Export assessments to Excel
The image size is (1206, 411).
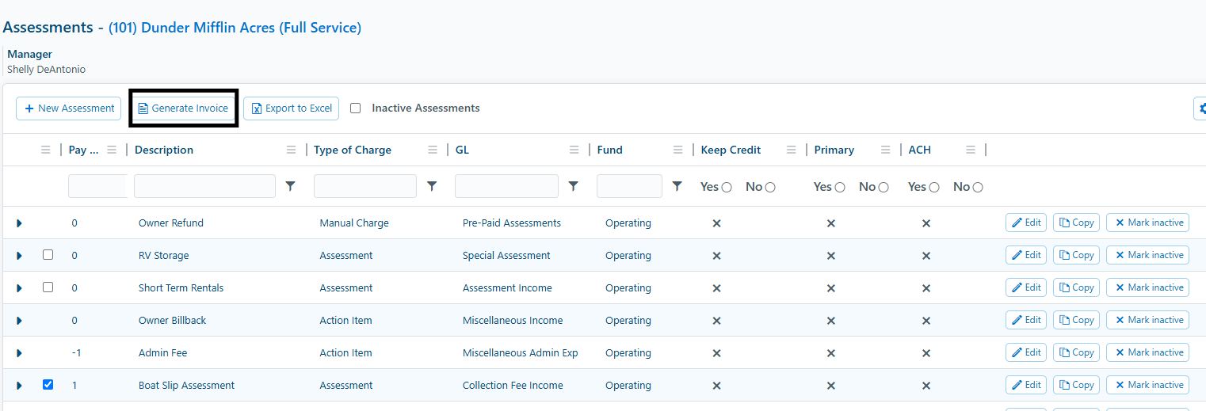click(291, 108)
